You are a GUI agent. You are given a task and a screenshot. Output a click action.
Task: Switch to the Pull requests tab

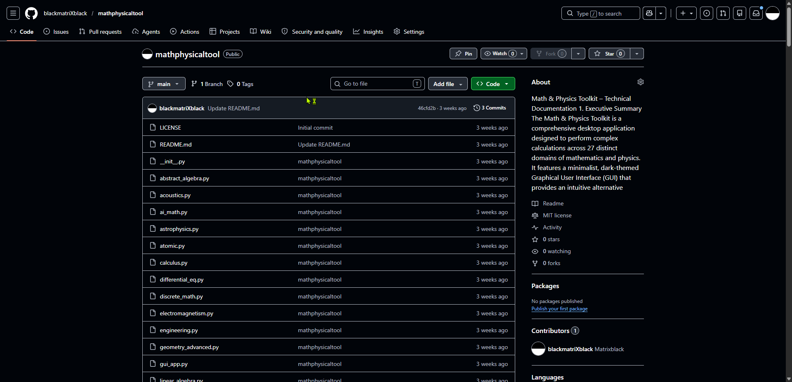click(x=100, y=32)
